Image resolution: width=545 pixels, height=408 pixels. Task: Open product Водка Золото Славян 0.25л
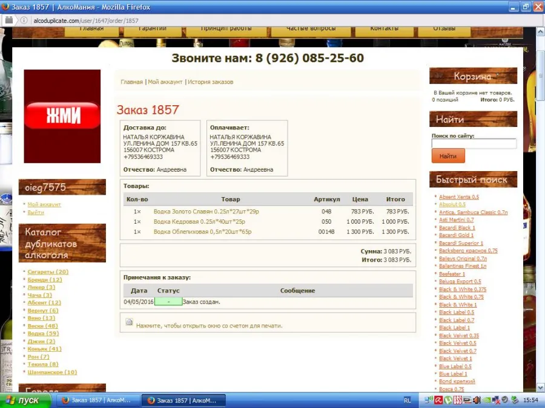pyautogui.click(x=206, y=212)
